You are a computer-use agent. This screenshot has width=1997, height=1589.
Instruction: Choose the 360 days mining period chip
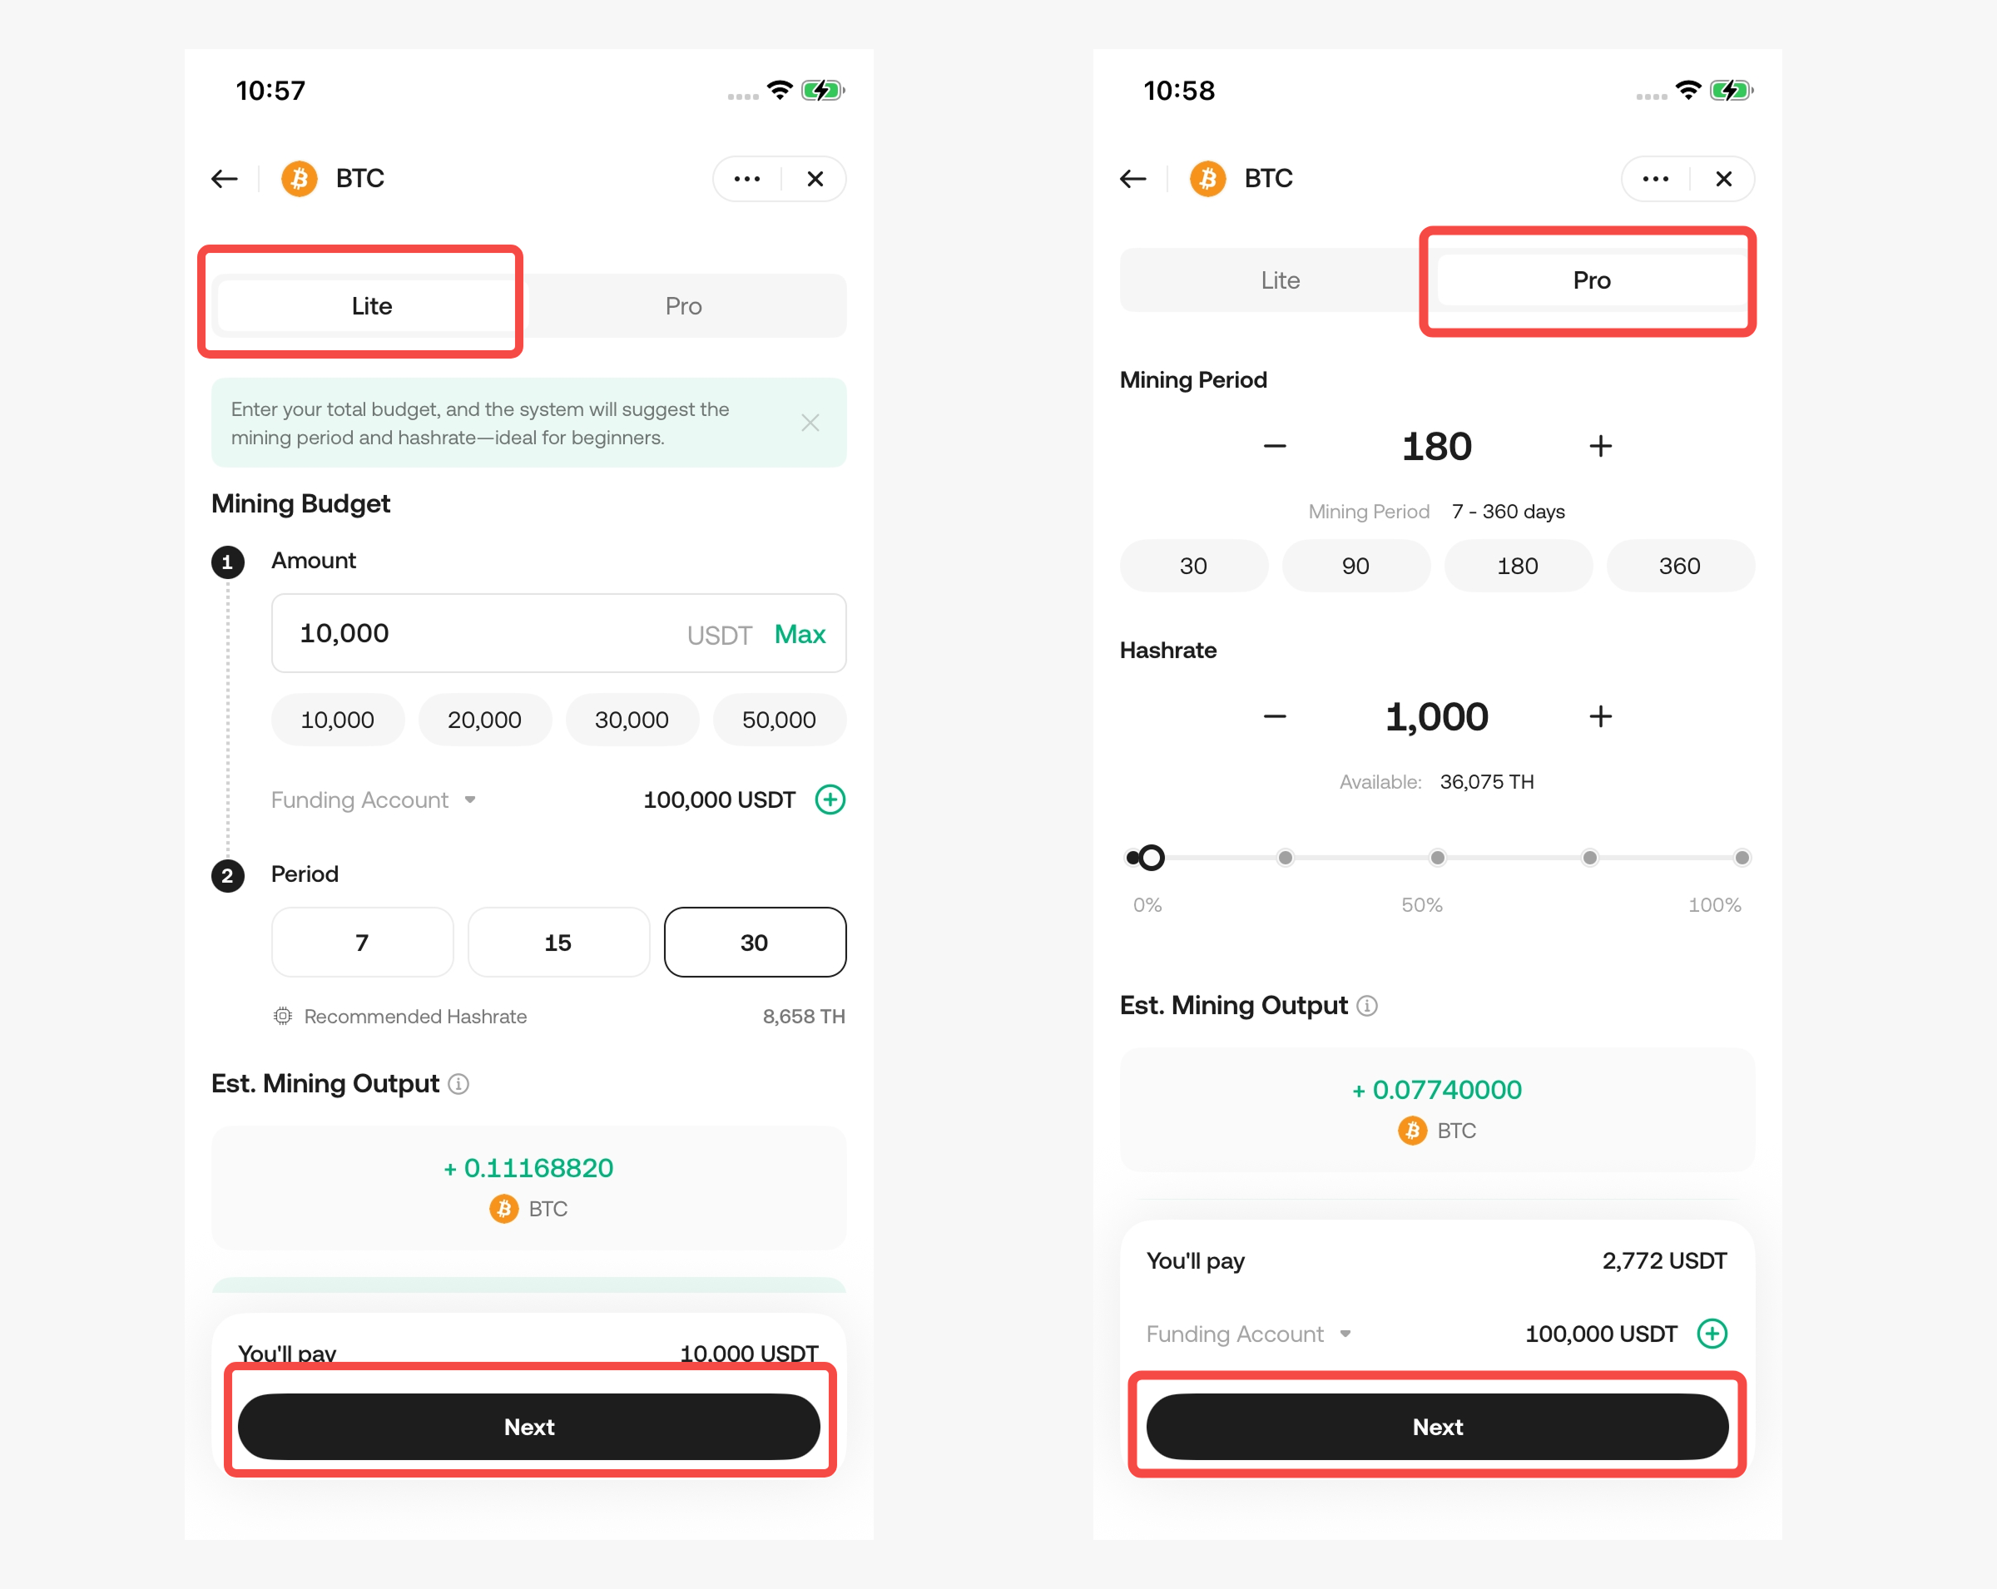coord(1679,566)
